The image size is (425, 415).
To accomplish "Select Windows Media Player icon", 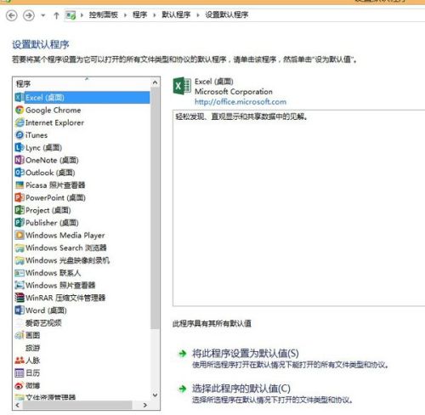I will pos(20,235).
